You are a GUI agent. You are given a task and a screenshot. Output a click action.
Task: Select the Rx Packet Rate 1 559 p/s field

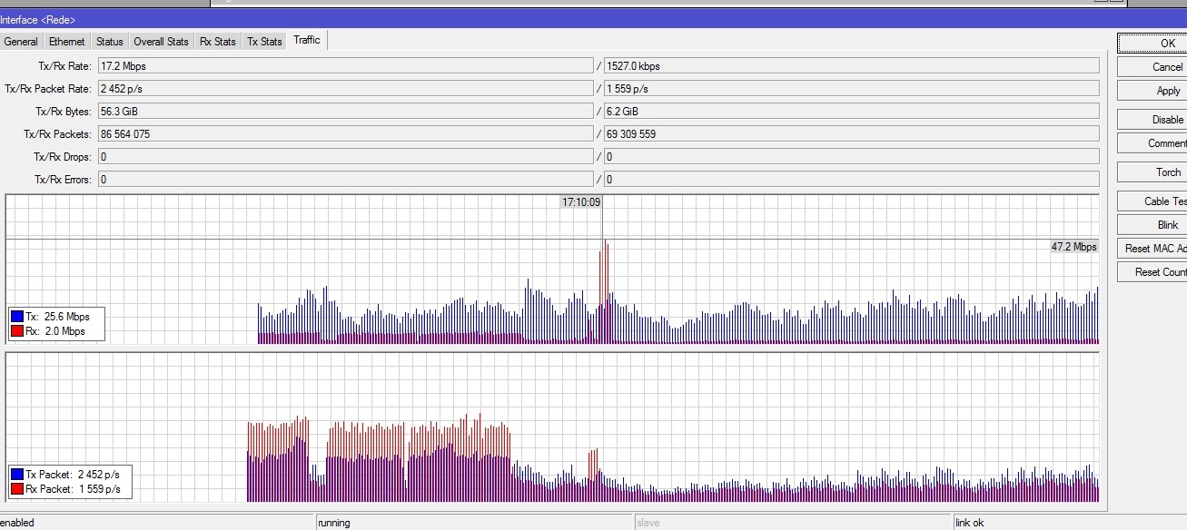pos(851,89)
